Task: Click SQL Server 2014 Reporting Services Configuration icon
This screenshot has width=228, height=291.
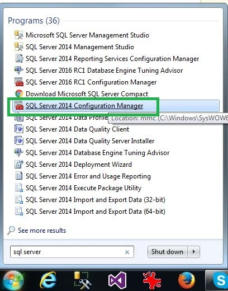Action: 19,58
